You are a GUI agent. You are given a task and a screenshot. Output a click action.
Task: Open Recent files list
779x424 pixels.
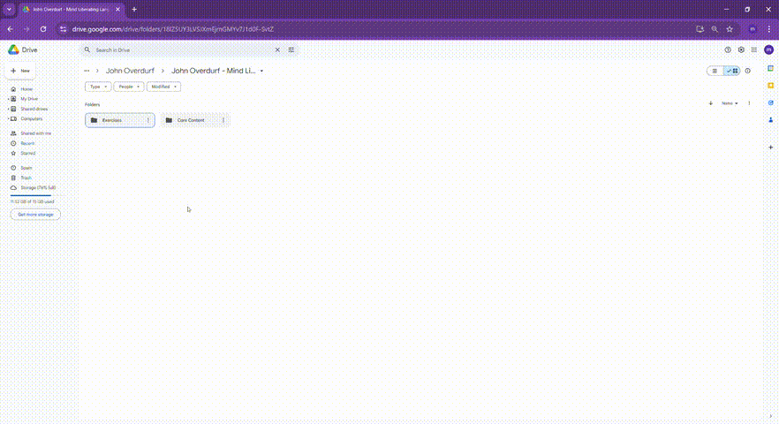pos(27,143)
